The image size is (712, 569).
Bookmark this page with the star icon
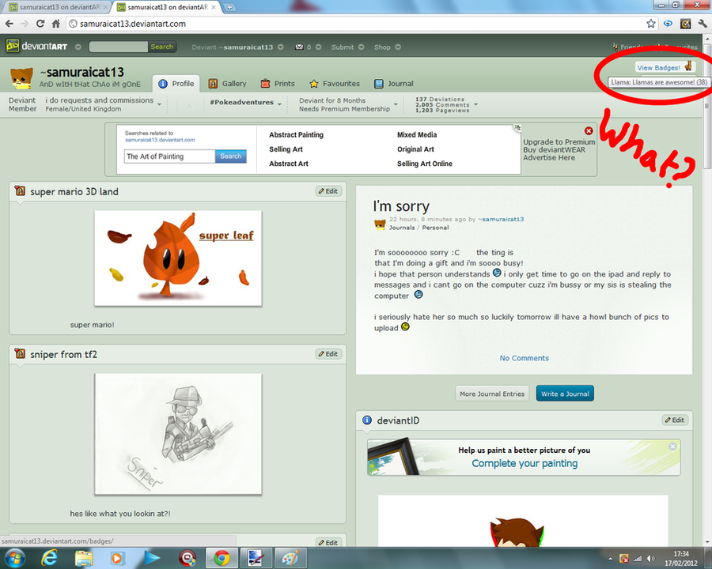651,24
